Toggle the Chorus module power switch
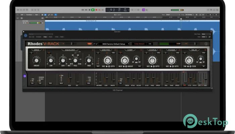Screen dimensions: 235x134 [x=146, y=53]
